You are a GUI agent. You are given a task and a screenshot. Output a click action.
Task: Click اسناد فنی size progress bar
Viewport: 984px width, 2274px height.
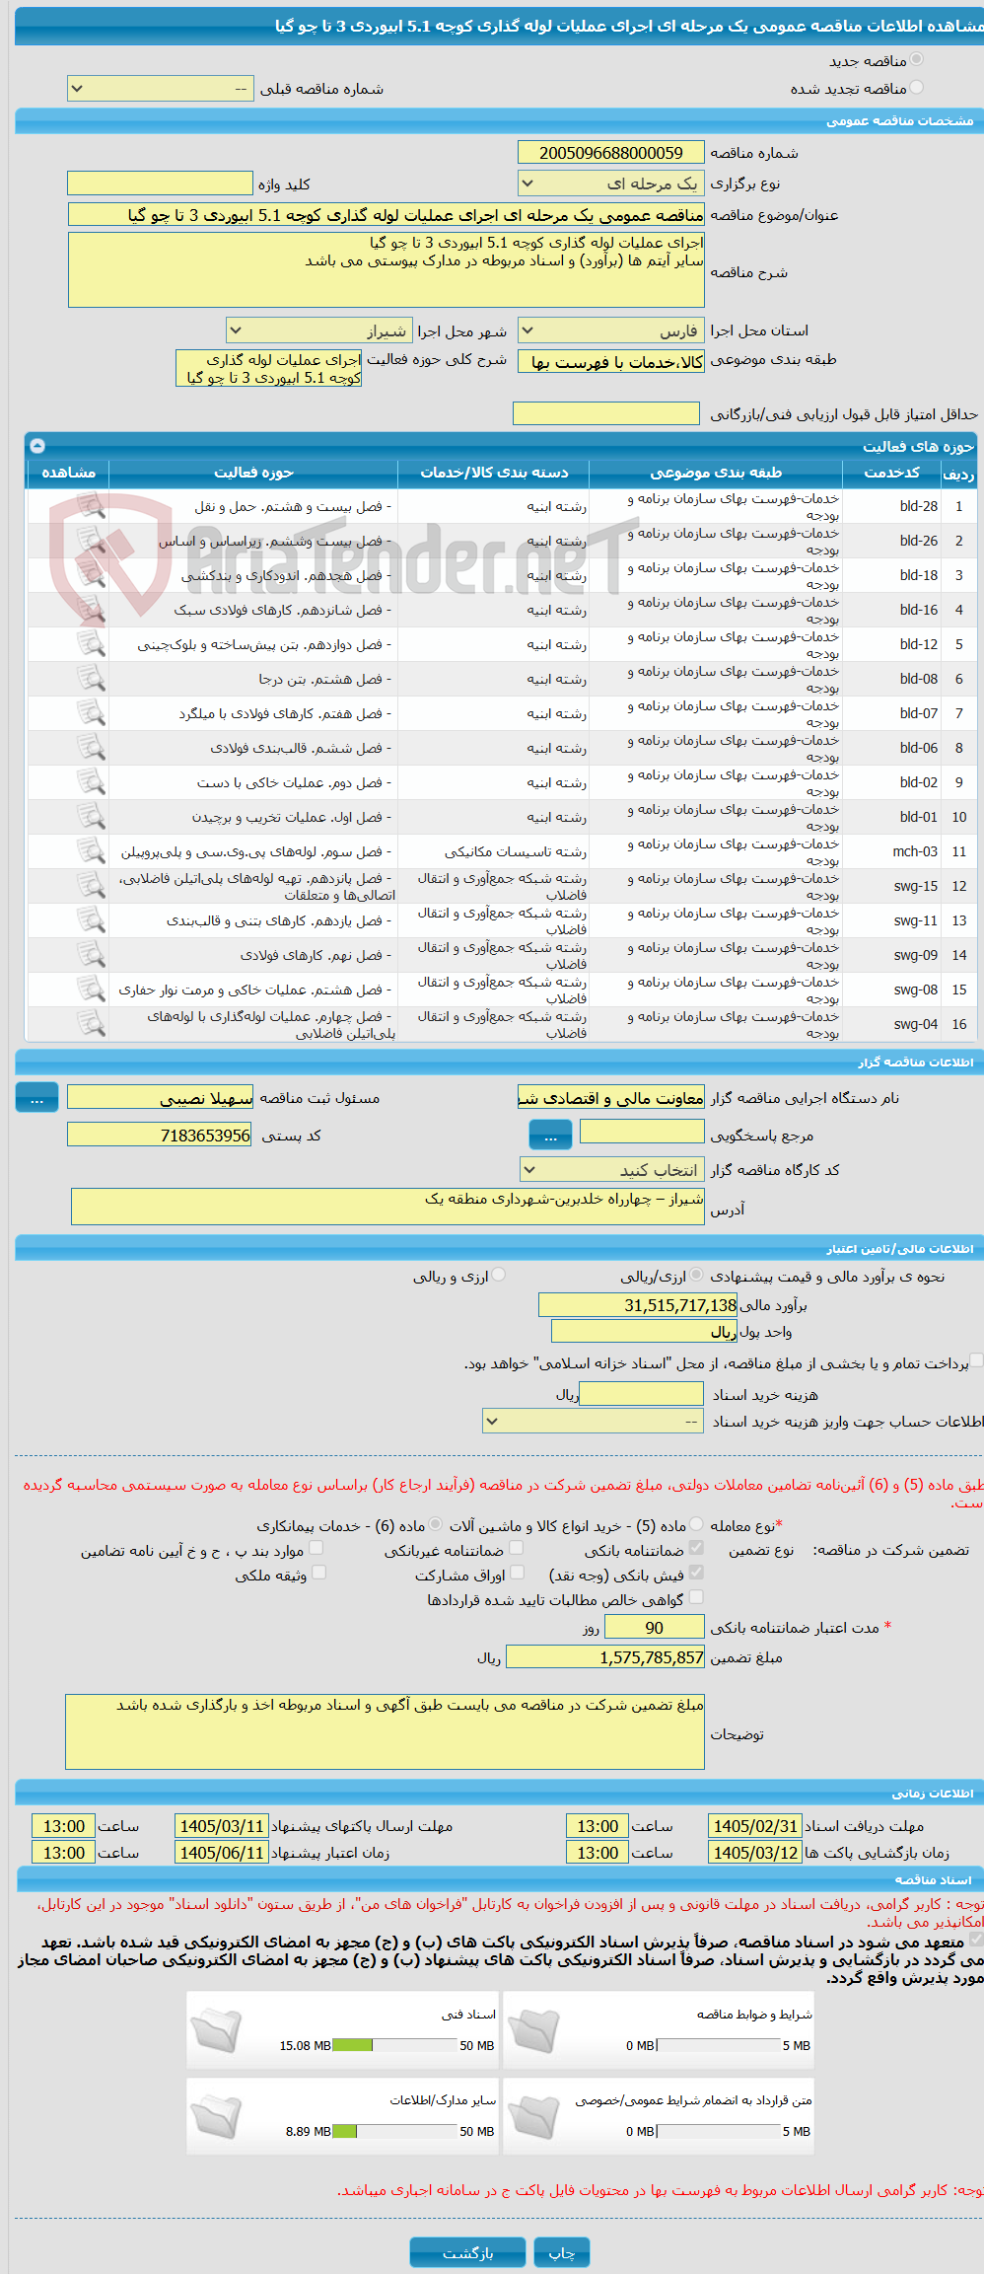pos(395,2045)
